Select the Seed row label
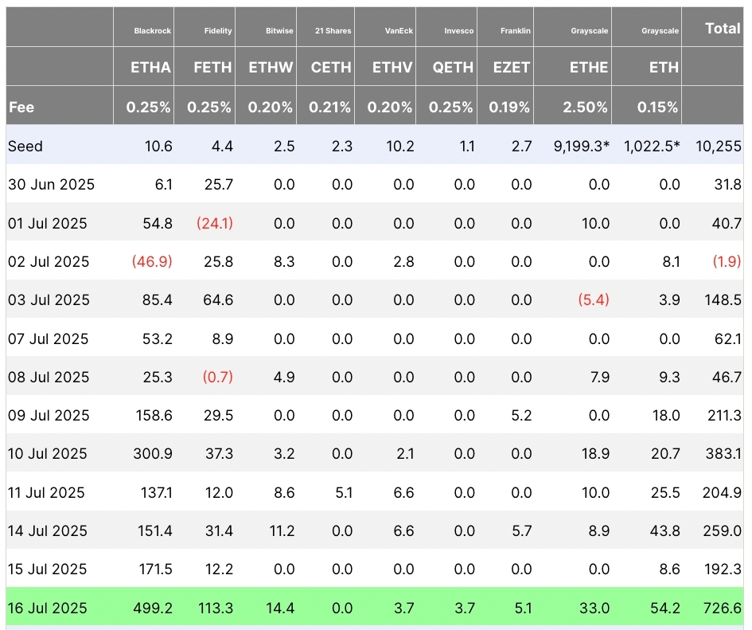This screenshot has height=630, width=752. [25, 146]
